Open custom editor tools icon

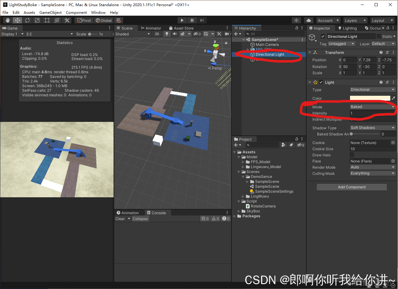[x=67, y=20]
